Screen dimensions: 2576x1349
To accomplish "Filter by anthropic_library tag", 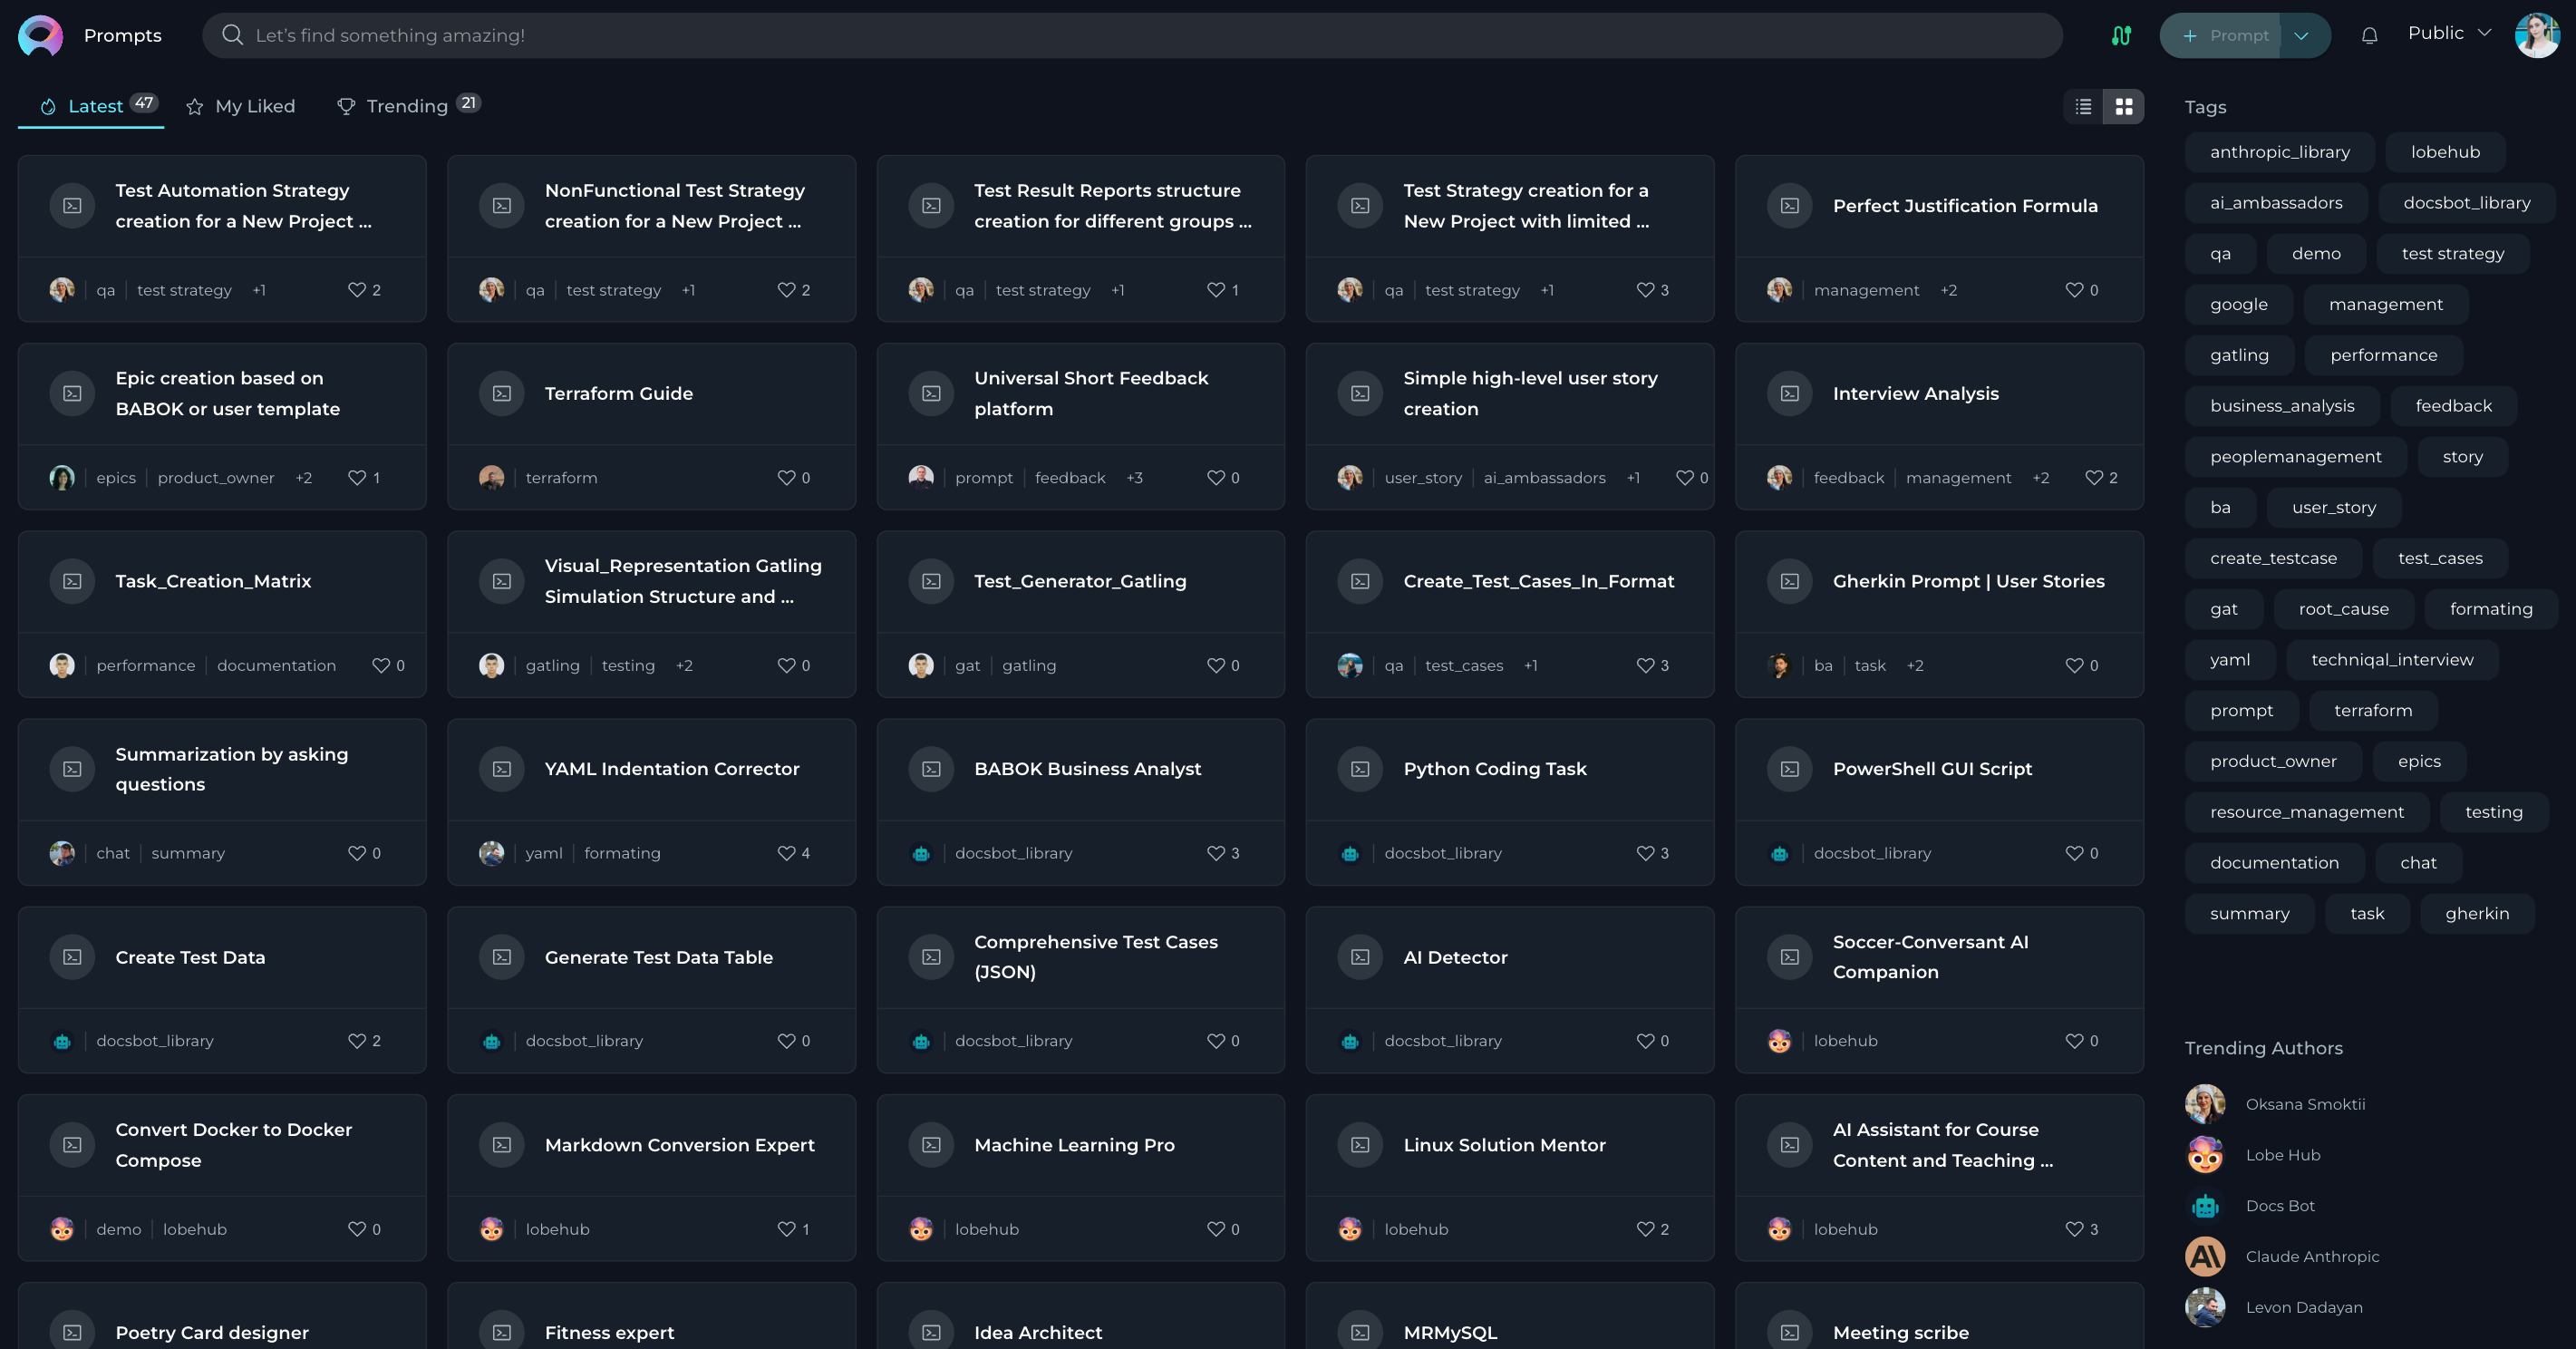I will pyautogui.click(x=2279, y=152).
